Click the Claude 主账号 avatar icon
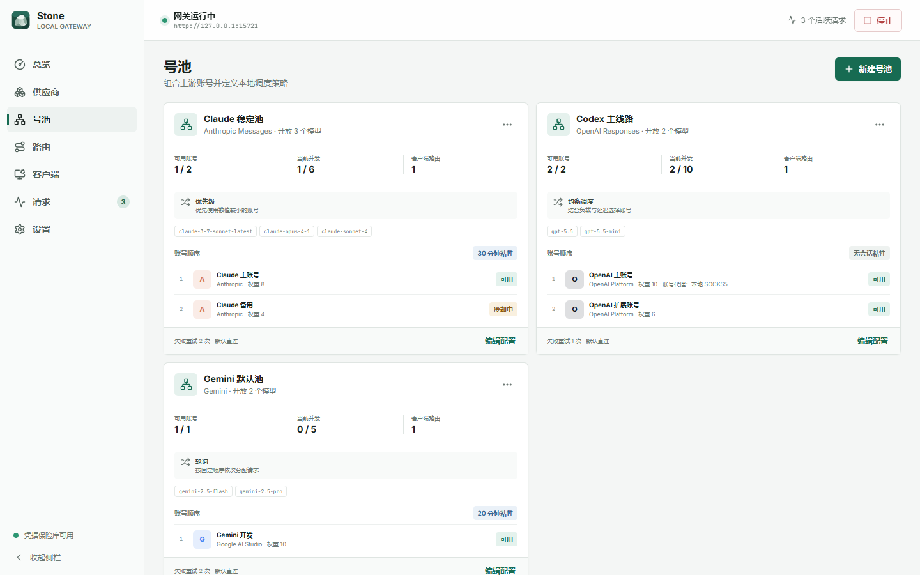The height and width of the screenshot is (575, 920). (202, 279)
